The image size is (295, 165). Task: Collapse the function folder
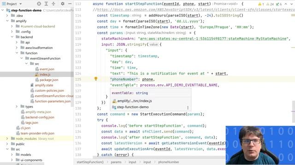(x=17, y=53)
